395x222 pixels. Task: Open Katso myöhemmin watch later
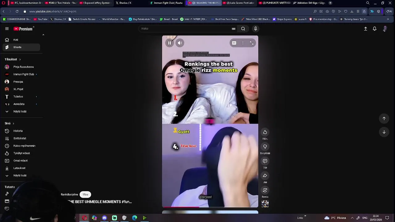21,146
